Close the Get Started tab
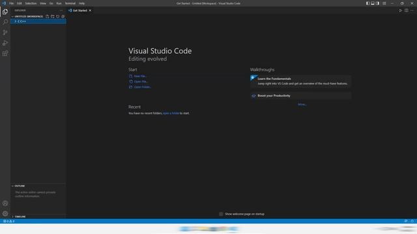 coord(90,10)
